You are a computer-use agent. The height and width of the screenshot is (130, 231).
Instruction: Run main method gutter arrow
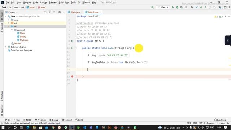click(x=72, y=48)
